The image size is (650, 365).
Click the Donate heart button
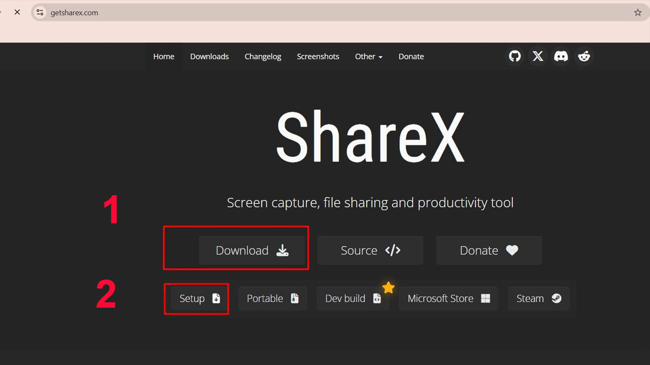point(489,250)
